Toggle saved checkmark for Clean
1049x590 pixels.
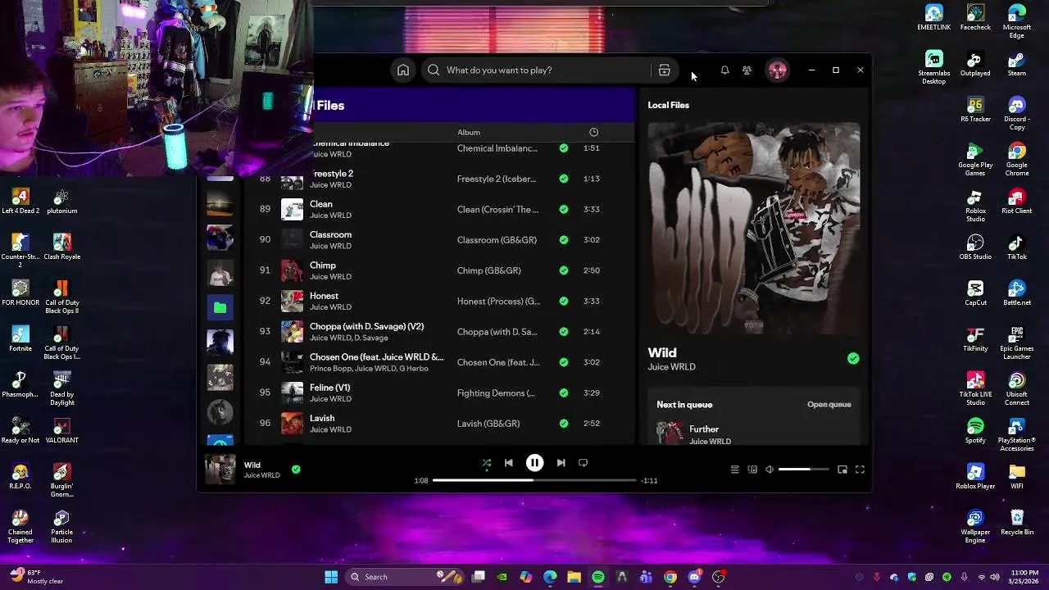563,209
